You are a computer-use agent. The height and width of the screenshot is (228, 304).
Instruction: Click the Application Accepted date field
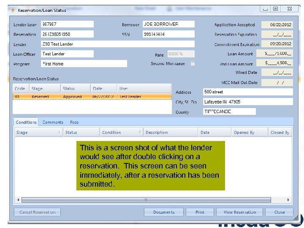pyautogui.click(x=277, y=24)
